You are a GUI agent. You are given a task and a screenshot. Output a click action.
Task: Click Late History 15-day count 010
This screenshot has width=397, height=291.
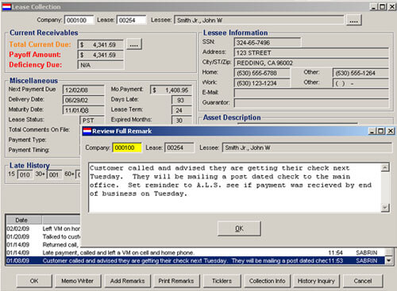point(25,174)
